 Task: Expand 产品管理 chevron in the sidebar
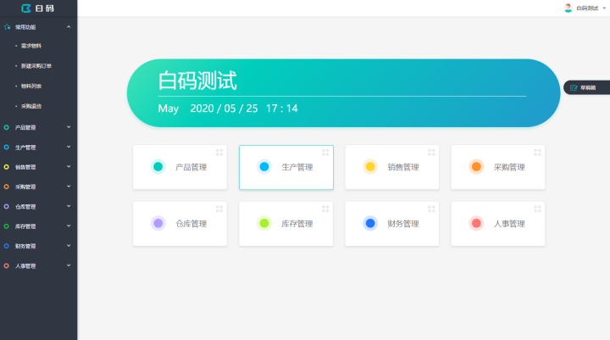click(x=69, y=127)
